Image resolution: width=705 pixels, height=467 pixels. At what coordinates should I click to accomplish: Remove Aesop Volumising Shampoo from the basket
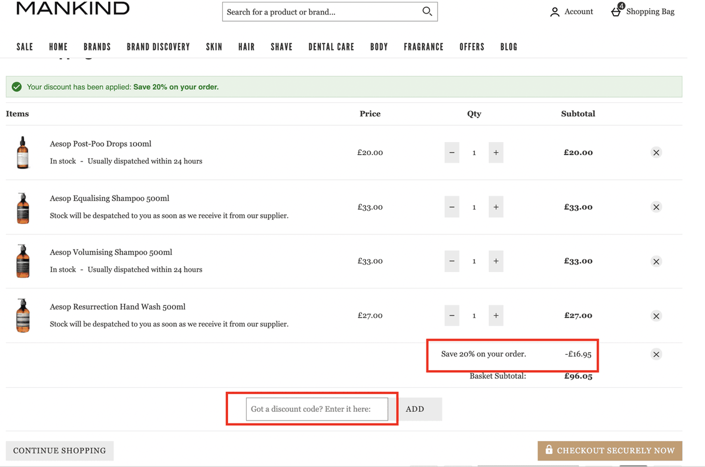coord(656,261)
